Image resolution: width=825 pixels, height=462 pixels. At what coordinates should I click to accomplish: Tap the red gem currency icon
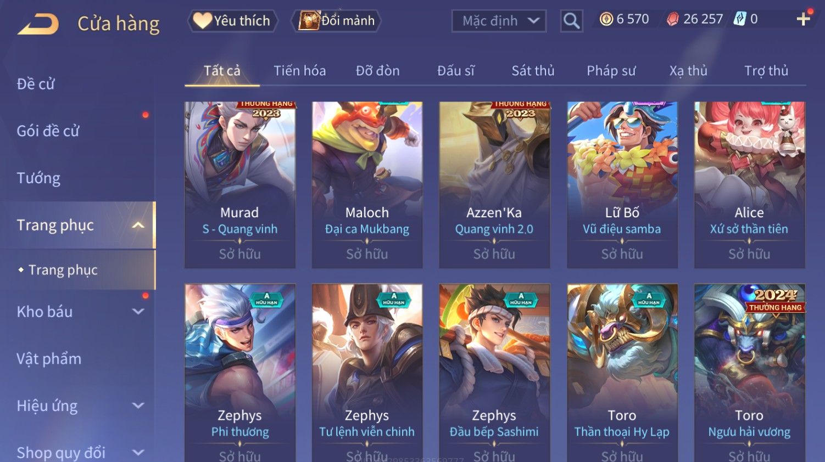672,20
